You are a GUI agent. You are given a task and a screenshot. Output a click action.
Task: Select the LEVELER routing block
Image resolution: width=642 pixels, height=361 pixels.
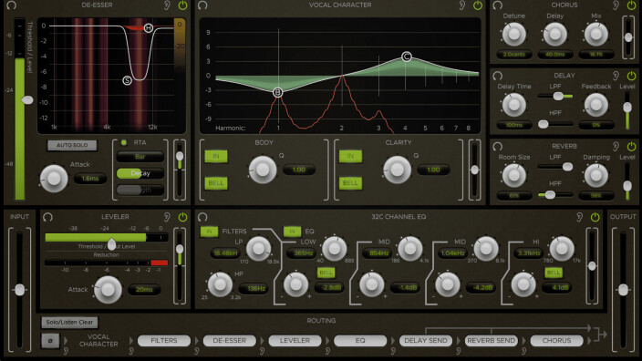pos(295,341)
